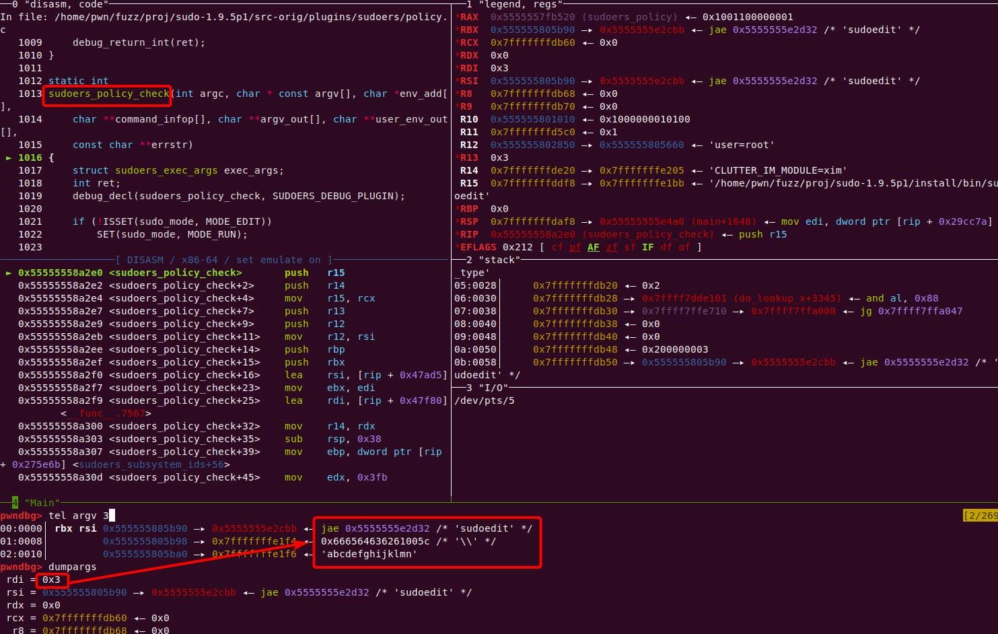Viewport: 998px width, 634px height.
Task: Click the RDI register label in regs pane
Action: (469, 68)
